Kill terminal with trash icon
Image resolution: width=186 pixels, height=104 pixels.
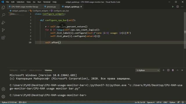coord(173,70)
